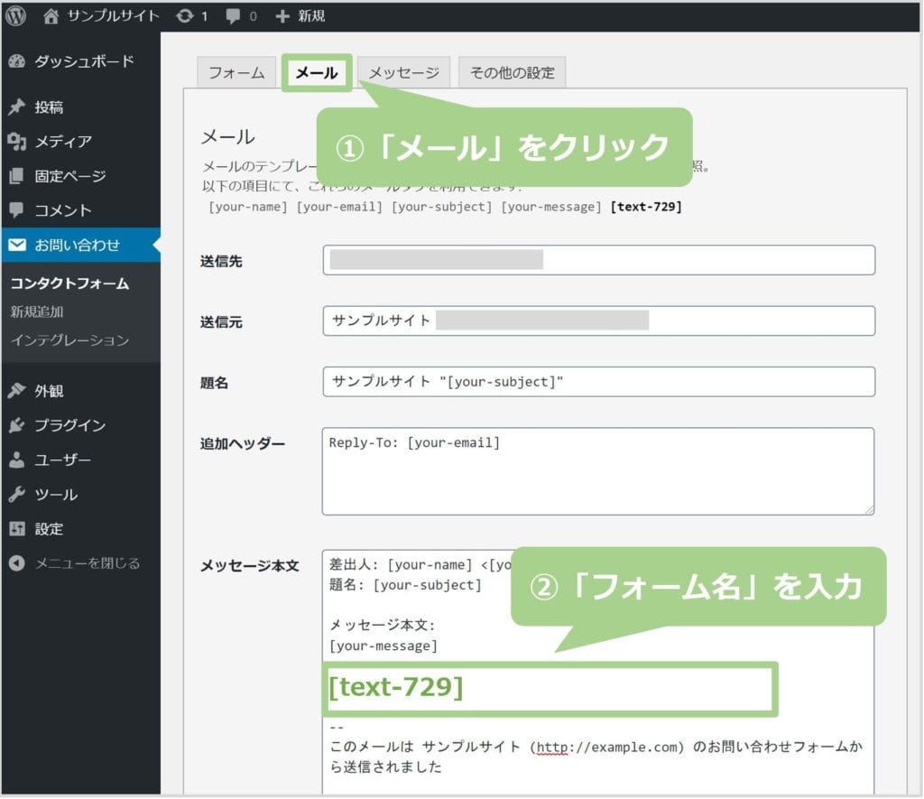
Task: Click 題名: [your-subject] line in message body
Action: (x=405, y=585)
